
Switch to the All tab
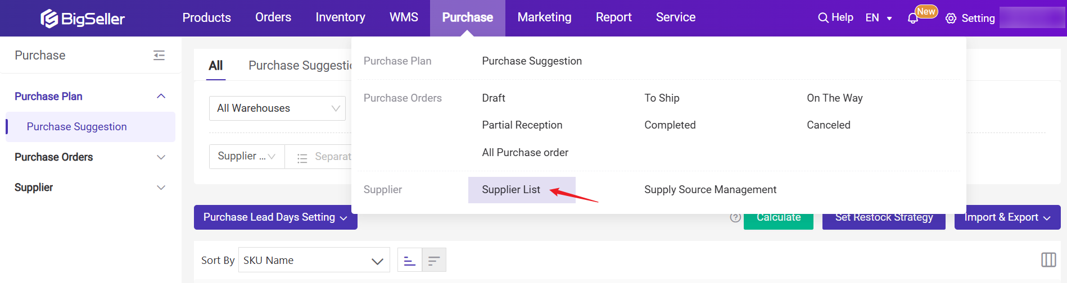(x=215, y=66)
